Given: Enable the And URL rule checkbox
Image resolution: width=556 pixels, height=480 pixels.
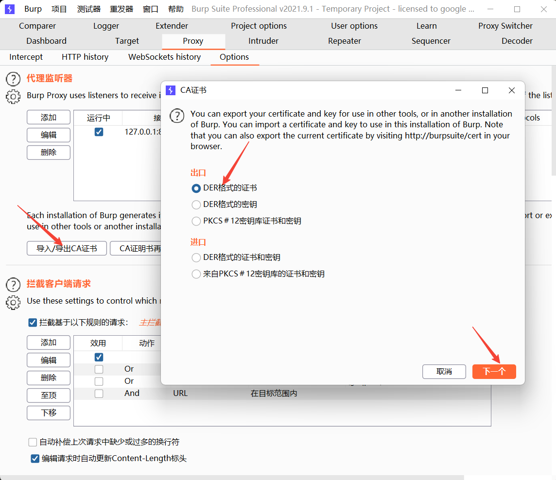Looking at the screenshot, I should (99, 394).
